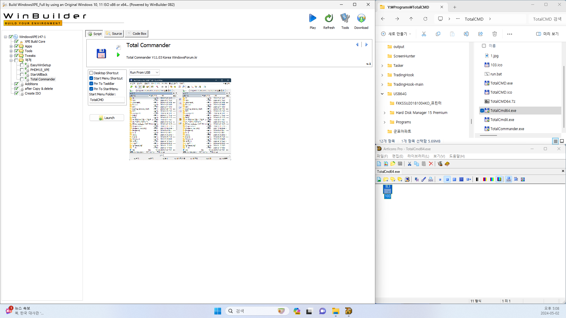
Task: Click Copy icon in ArtIcons toolbar
Action: point(417,164)
